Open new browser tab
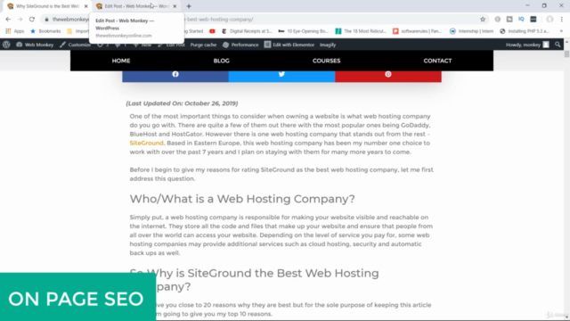The width and height of the screenshot is (570, 321). [x=189, y=6]
